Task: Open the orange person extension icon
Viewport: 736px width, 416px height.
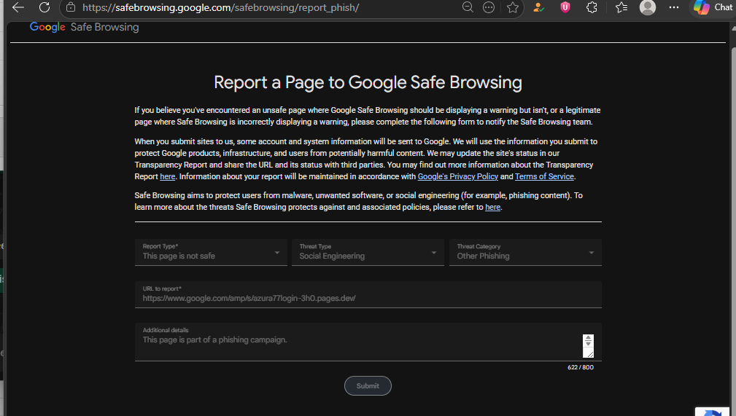Action: [539, 7]
